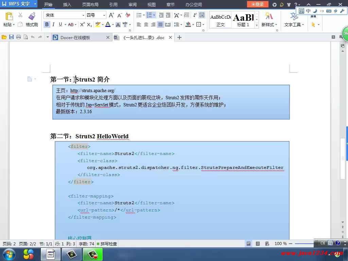Image resolution: width=348 pixels, height=261 pixels.
Task: Toggle bold formatting
Action: click(x=47, y=24)
